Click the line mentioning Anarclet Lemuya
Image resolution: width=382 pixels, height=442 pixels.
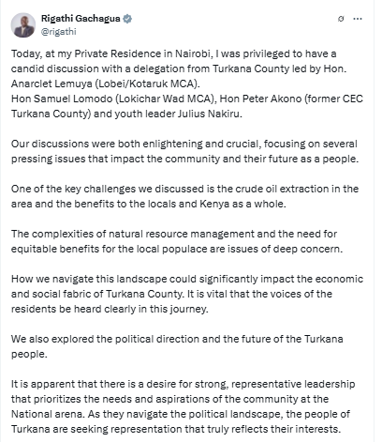click(106, 84)
